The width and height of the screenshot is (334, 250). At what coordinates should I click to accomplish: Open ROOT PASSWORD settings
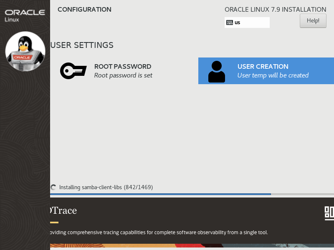[124, 71]
